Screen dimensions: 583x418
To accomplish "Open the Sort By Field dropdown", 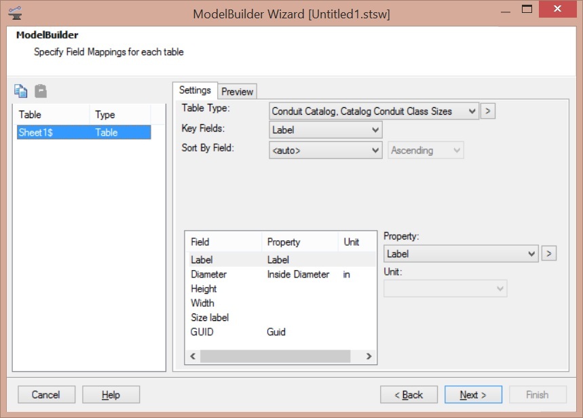I will 325,150.
